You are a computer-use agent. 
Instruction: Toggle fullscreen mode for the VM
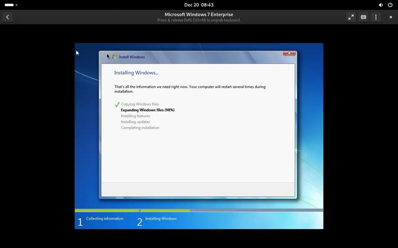[x=351, y=17]
